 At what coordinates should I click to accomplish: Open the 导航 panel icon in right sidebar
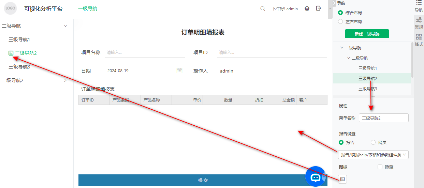pos(419,6)
